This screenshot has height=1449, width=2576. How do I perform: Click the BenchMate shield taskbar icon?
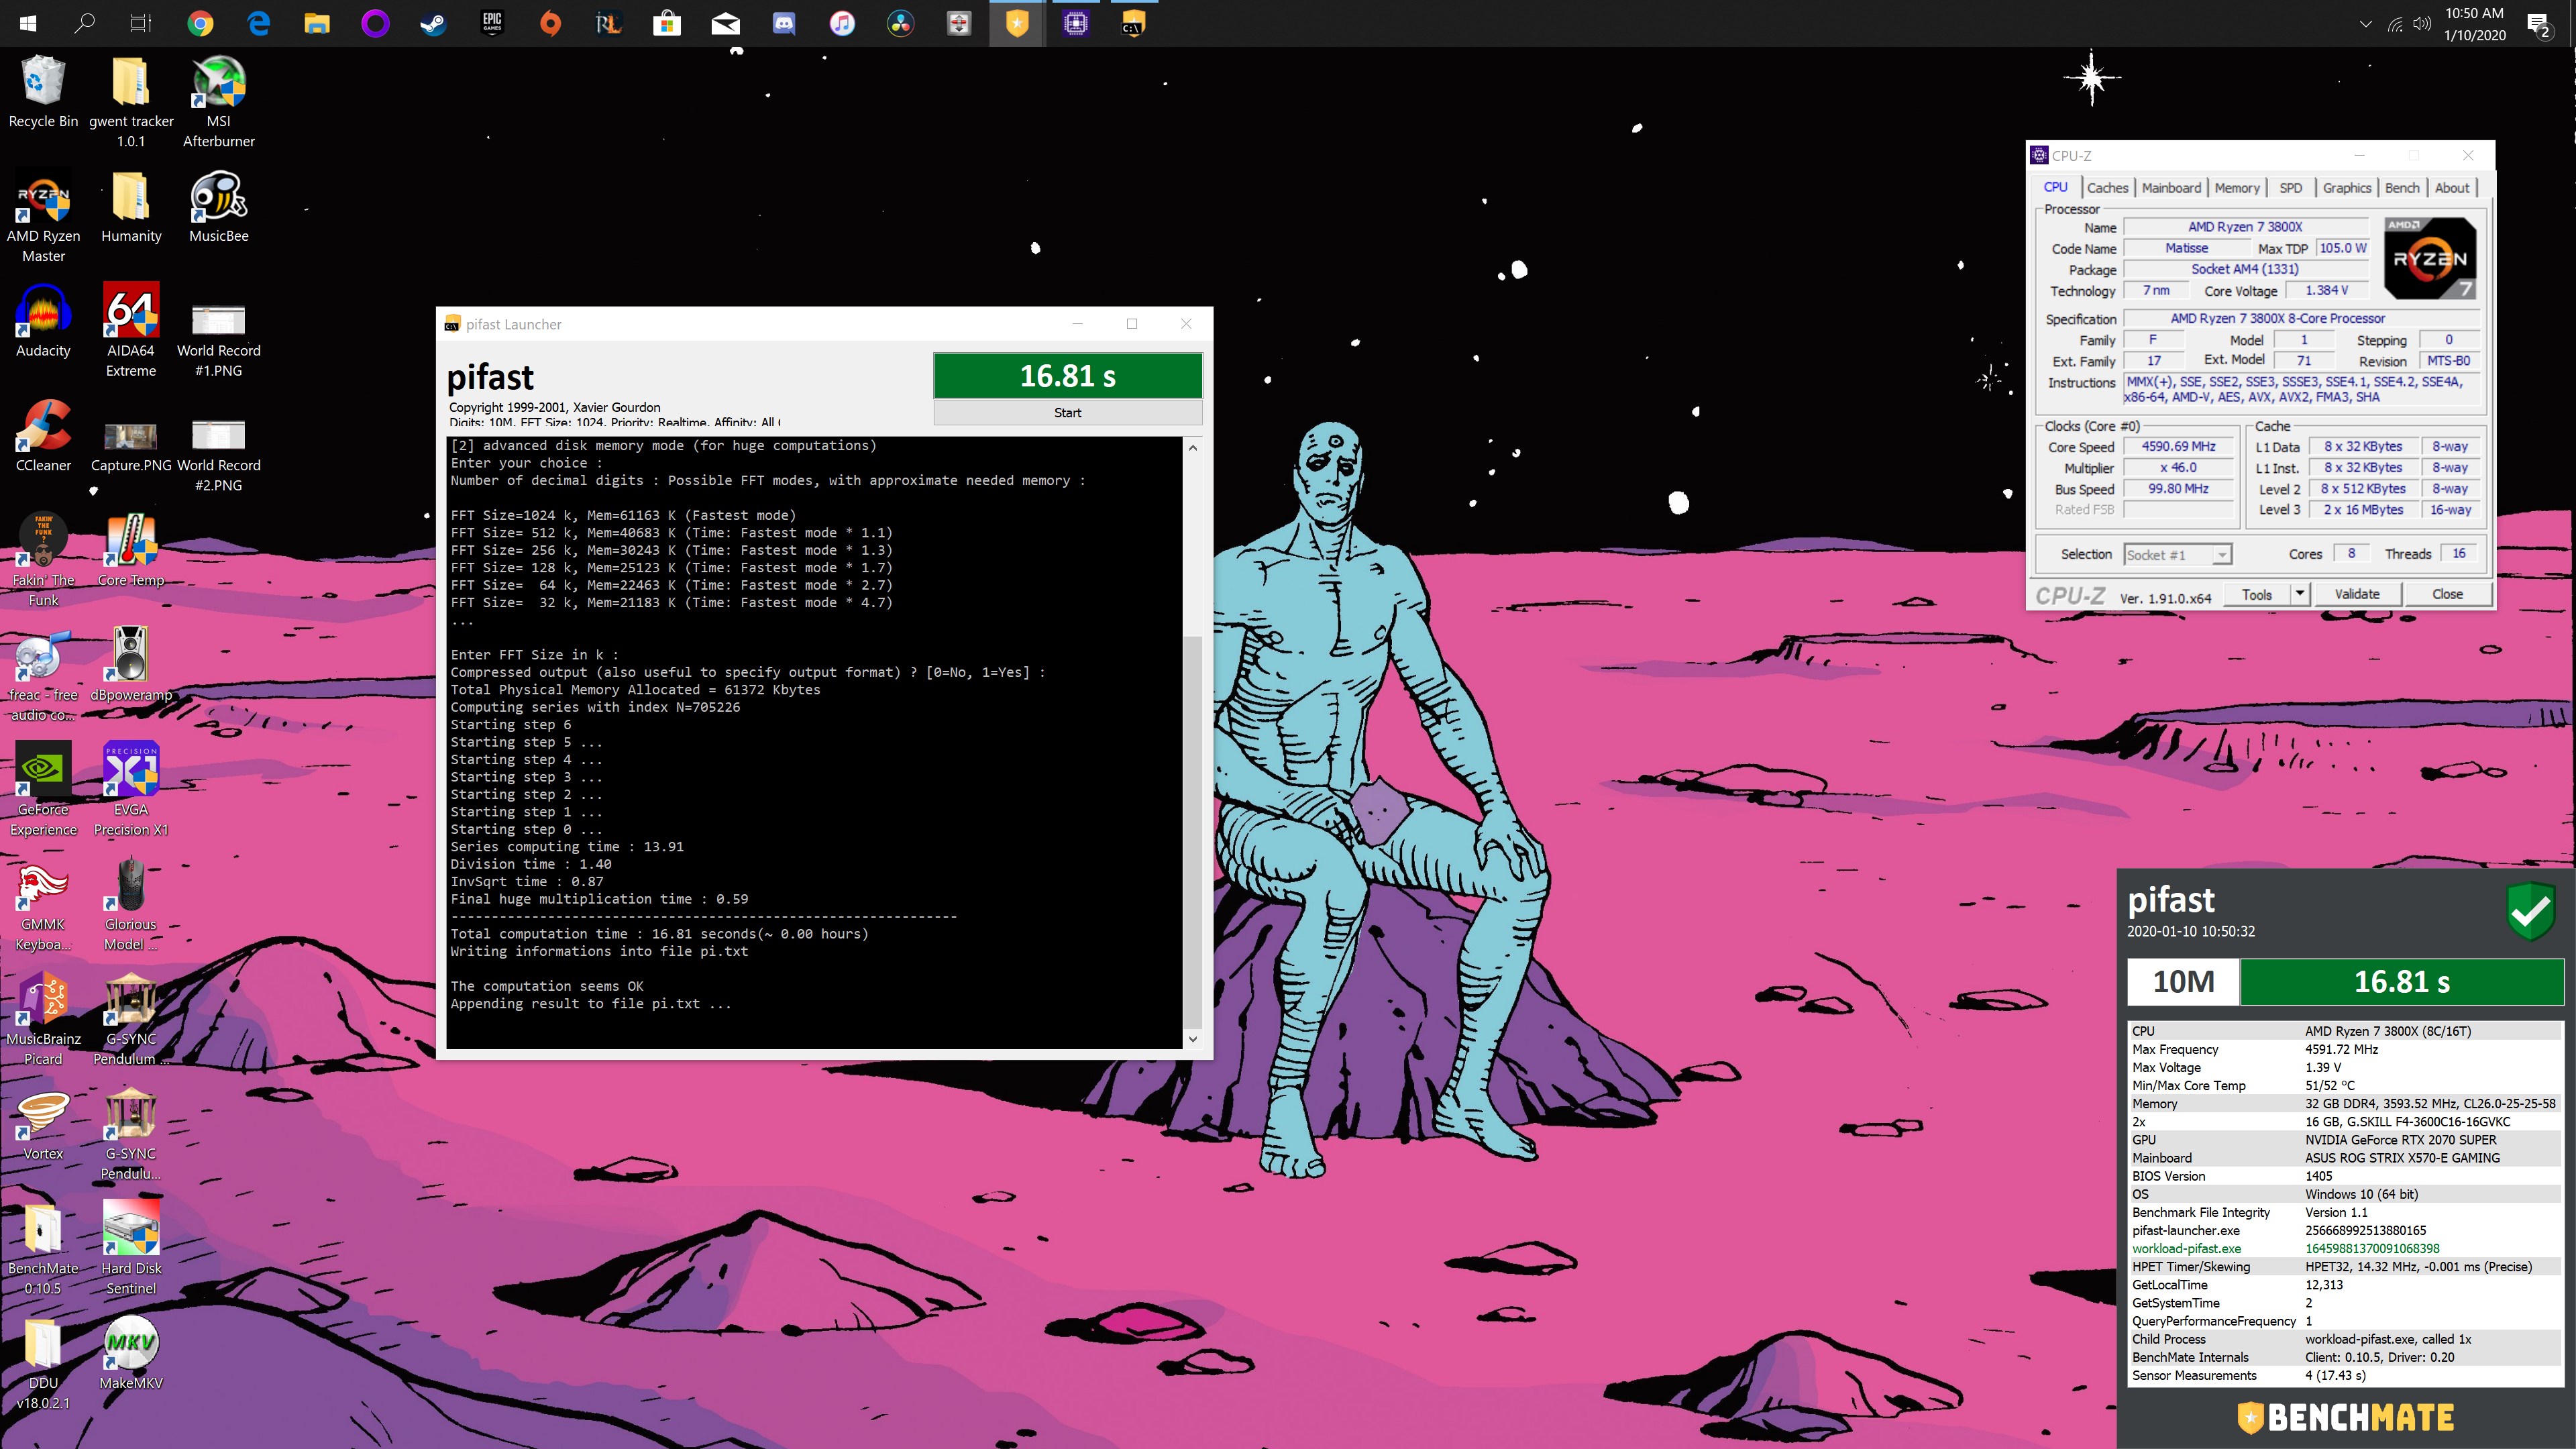pyautogui.click(x=1017, y=23)
